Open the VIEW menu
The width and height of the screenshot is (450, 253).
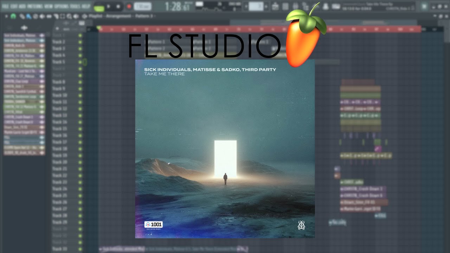49,6
